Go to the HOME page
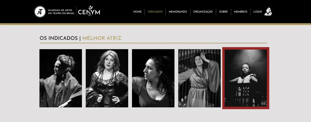311x122 pixels. 138,12
